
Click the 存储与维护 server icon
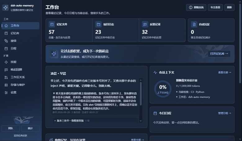tap(6, 85)
